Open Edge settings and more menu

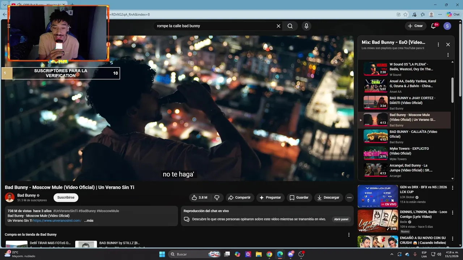(440, 14)
